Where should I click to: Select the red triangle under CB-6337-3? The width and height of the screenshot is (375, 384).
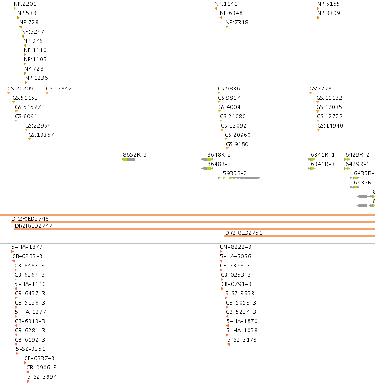point(26,363)
